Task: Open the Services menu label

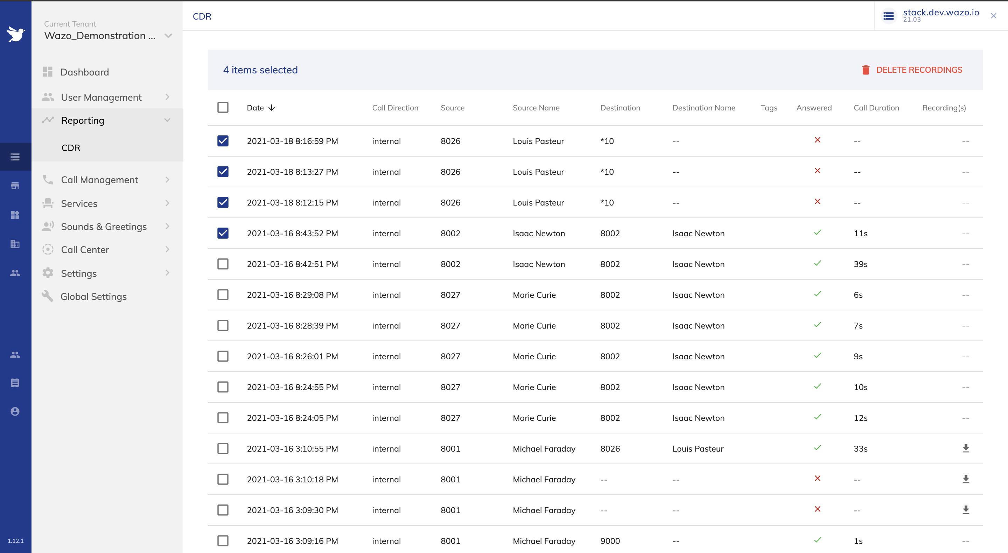Action: pos(79,203)
